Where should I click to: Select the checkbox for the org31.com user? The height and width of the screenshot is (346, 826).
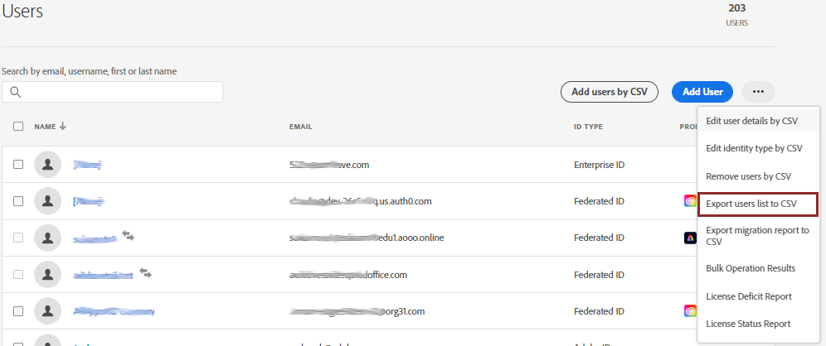(18, 310)
